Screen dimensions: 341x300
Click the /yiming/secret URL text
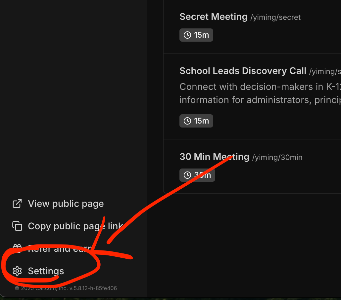[275, 18]
